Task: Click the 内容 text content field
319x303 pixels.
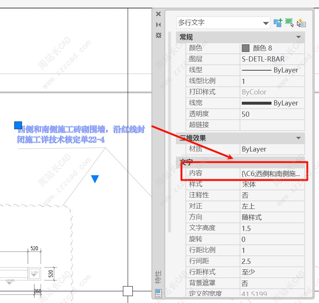Action: (272, 173)
